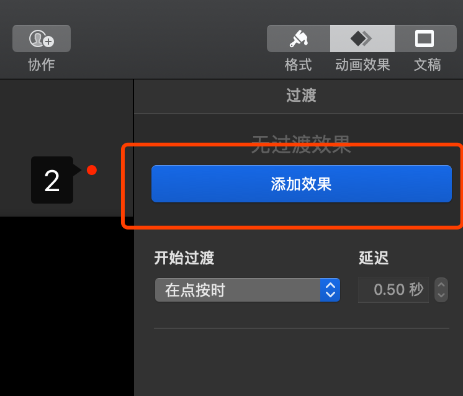Click the 格式 label under the brush

tap(299, 65)
